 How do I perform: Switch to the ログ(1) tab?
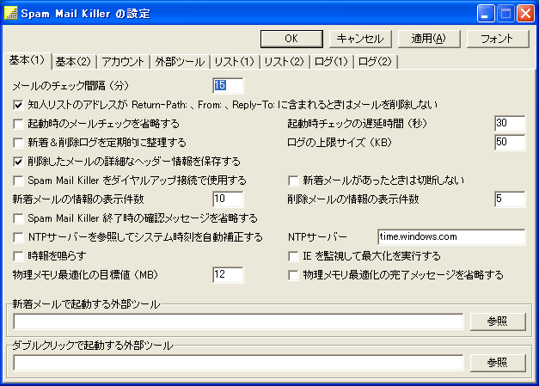coord(331,62)
